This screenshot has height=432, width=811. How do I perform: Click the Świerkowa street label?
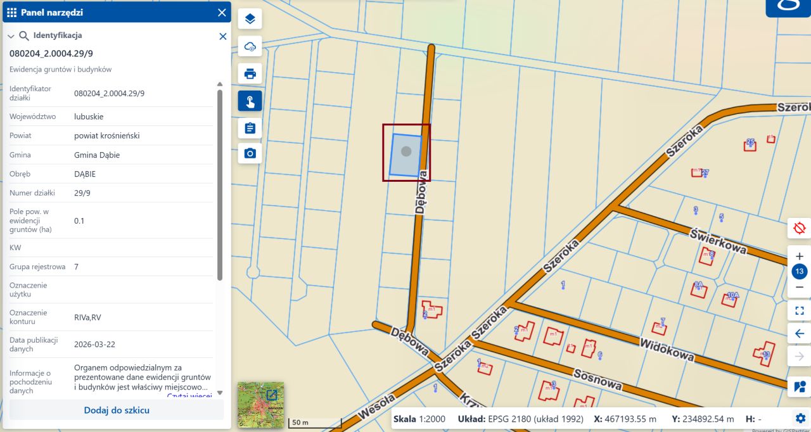point(718,241)
